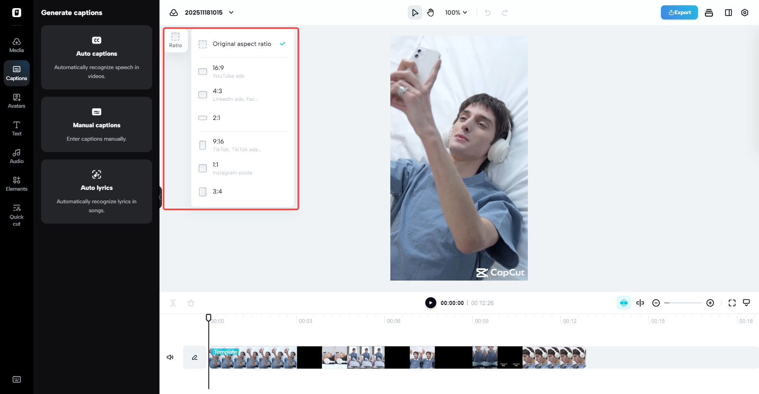Choose Auto captions option

point(96,57)
